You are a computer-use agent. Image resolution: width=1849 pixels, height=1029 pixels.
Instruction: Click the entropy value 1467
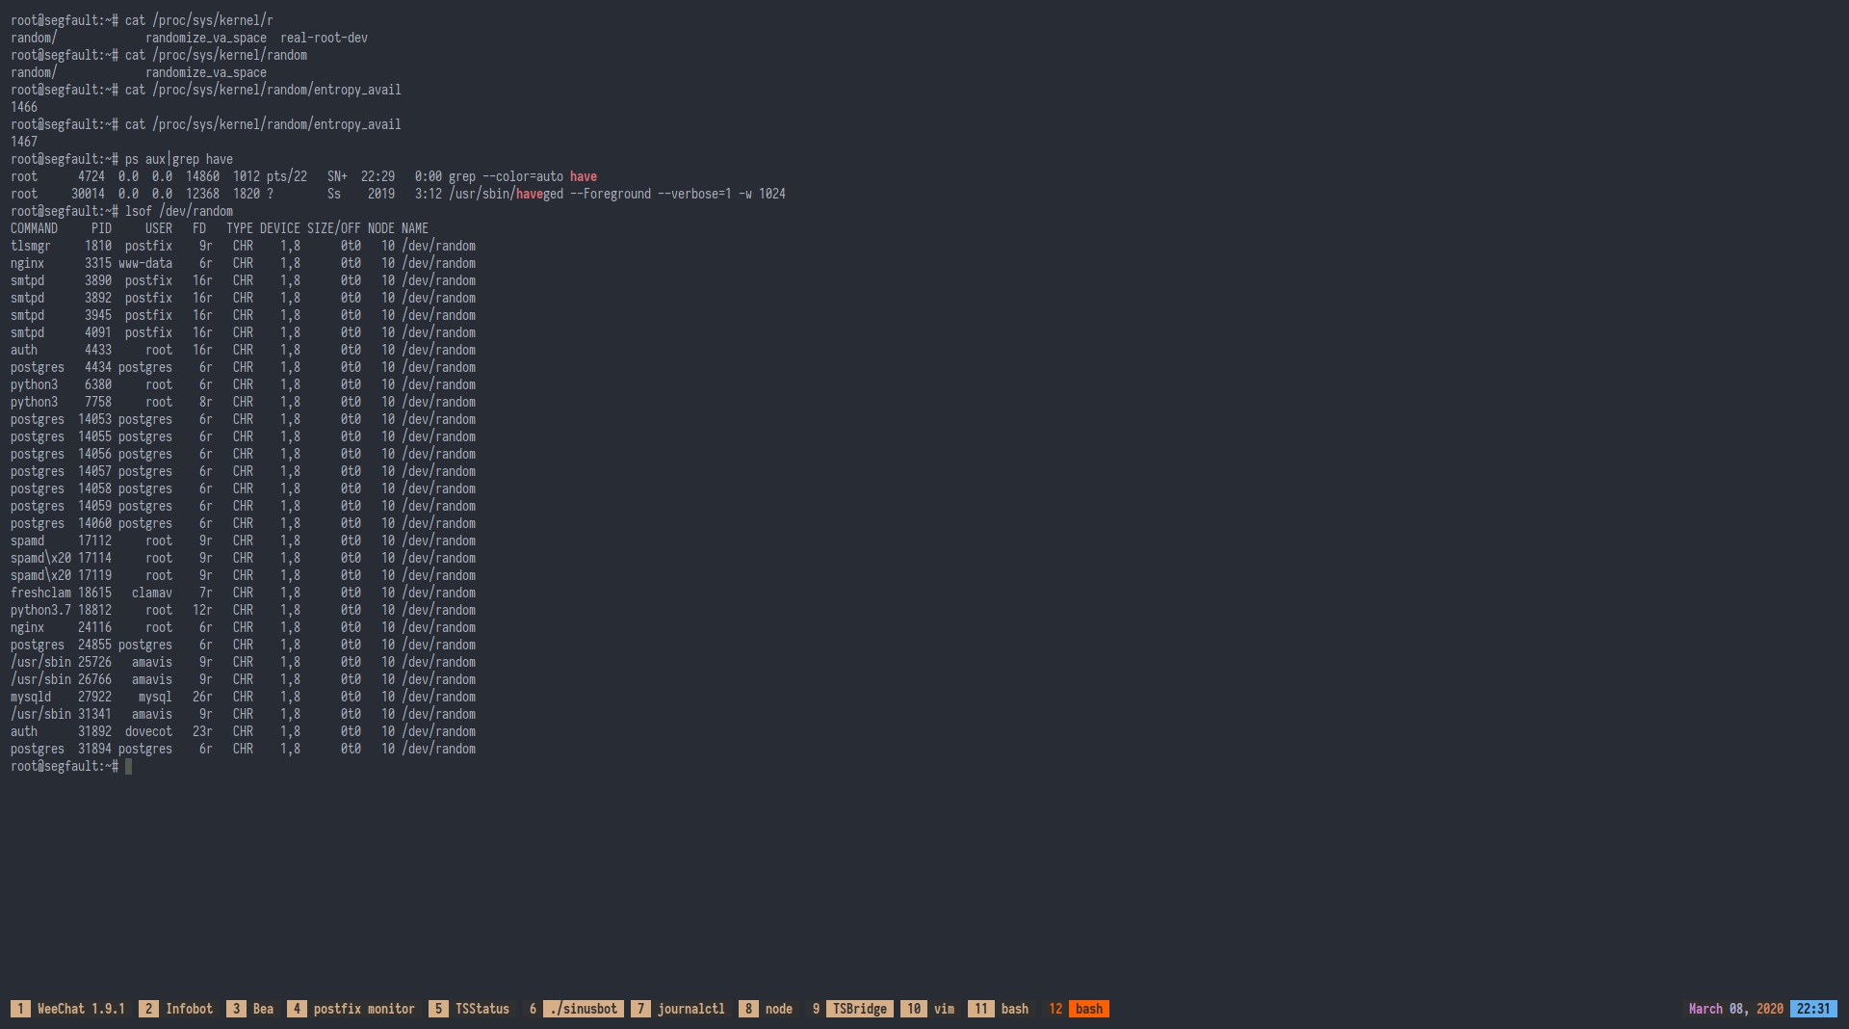[24, 142]
